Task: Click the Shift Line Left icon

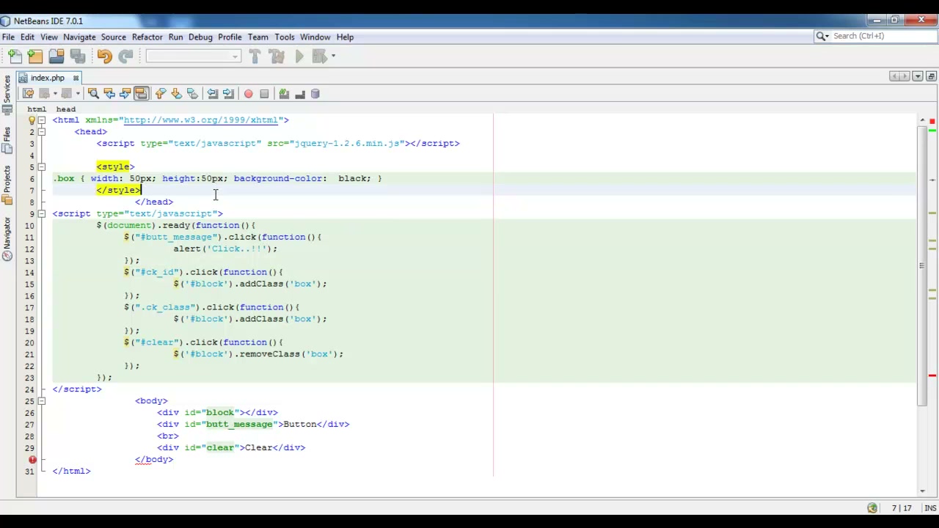Action: click(x=213, y=94)
